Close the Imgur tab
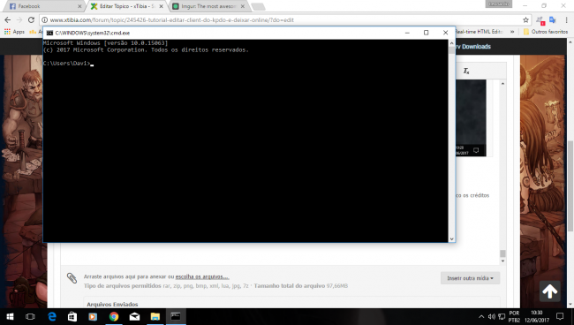 click(x=242, y=6)
